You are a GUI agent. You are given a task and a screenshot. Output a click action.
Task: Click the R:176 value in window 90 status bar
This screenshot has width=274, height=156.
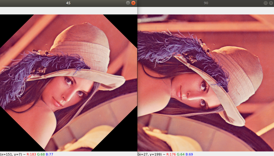pos(171,154)
